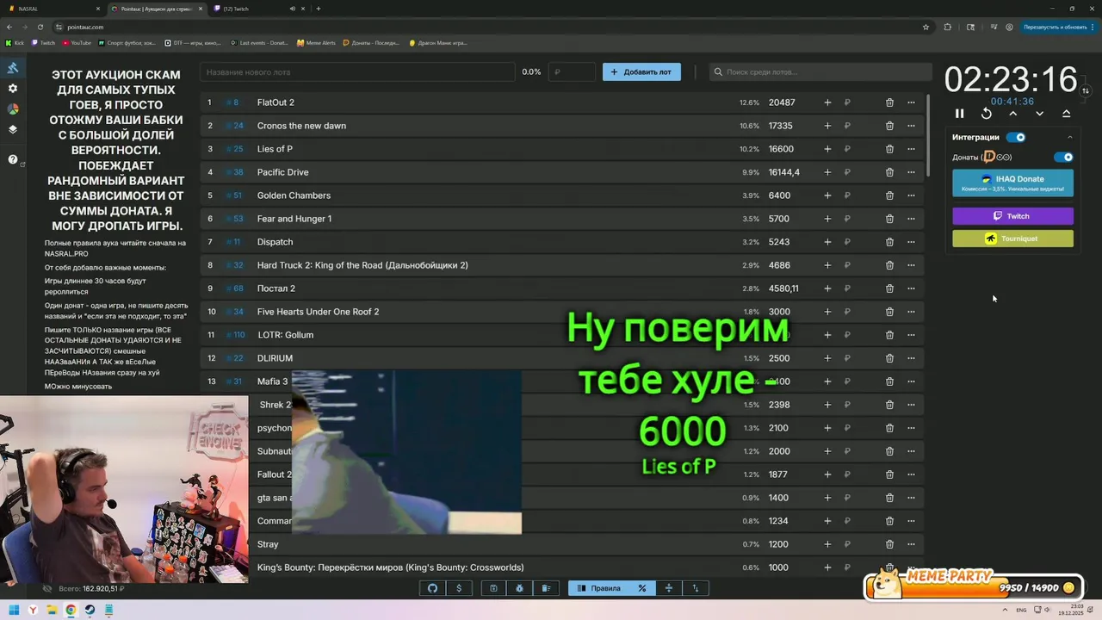This screenshot has width=1102, height=620.
Task: Click the Meme Party progress bar widget
Action: click(x=973, y=586)
